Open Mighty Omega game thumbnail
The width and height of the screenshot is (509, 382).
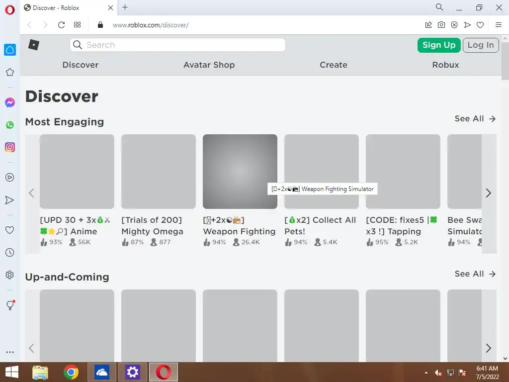coord(159,172)
